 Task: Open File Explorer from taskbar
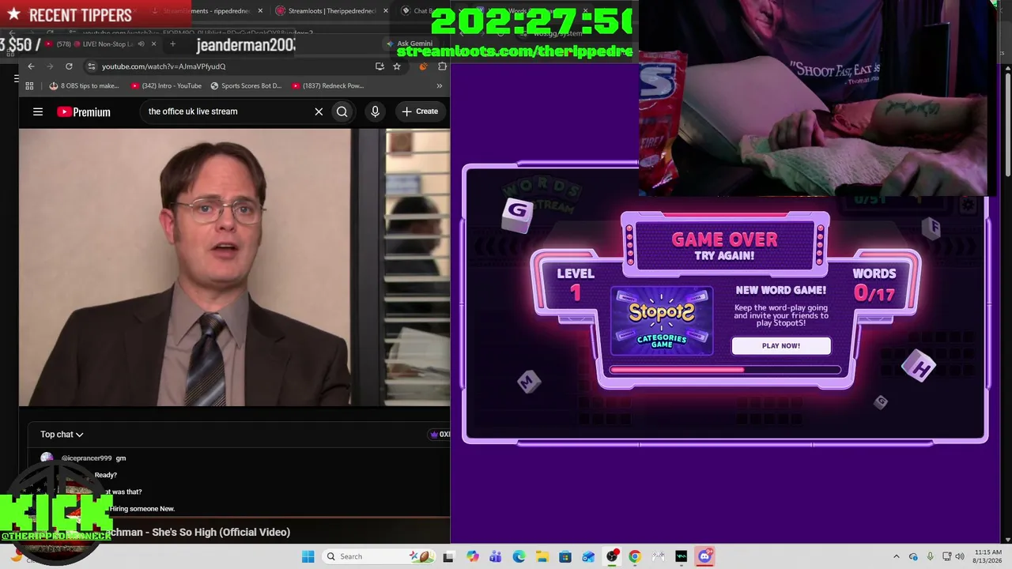542,556
